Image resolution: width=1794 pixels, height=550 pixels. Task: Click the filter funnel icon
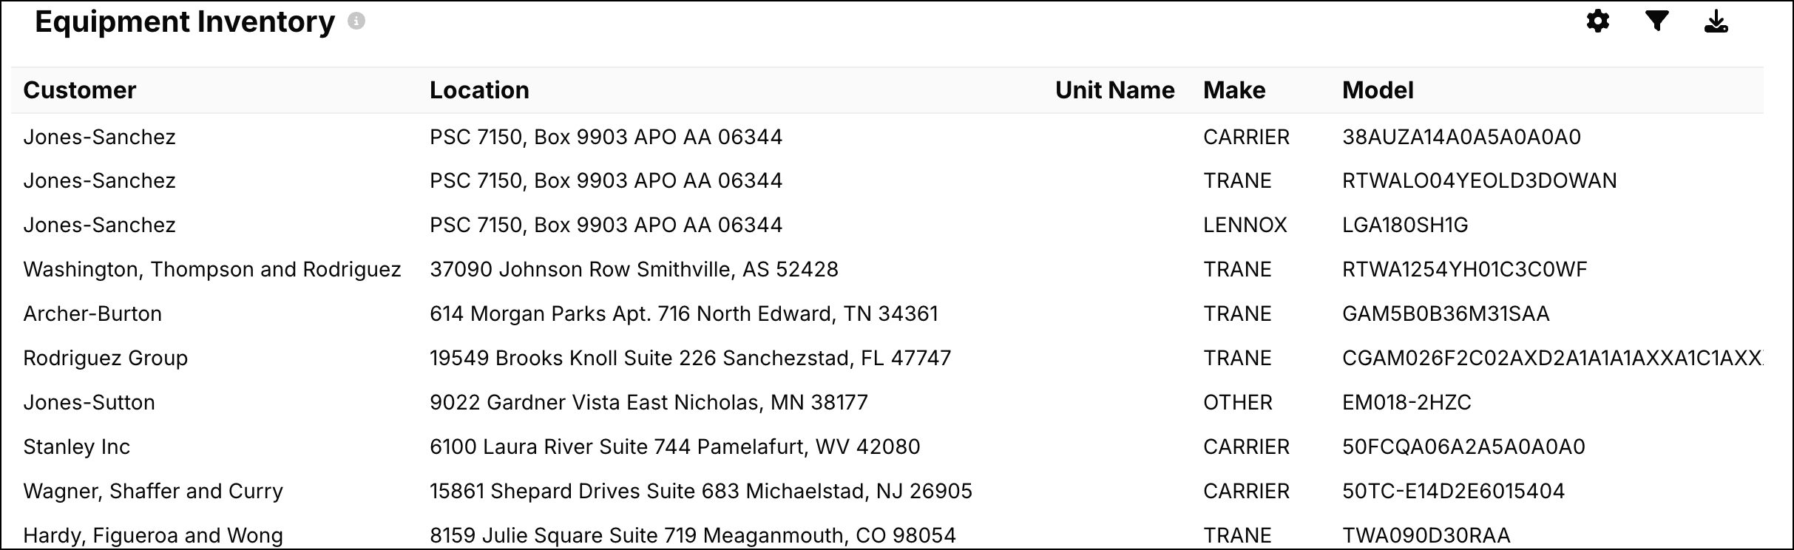pyautogui.click(x=1656, y=21)
